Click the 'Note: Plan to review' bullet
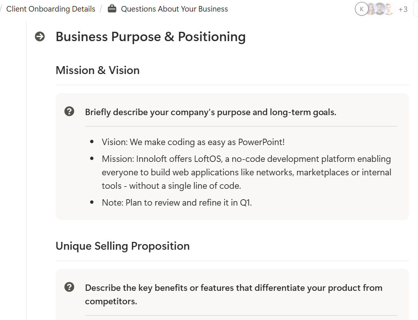Screen dimensions: 418x320 177,203
